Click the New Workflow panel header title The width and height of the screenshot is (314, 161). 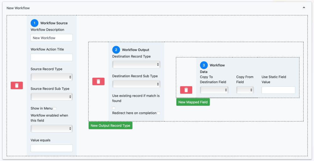click(x=18, y=8)
